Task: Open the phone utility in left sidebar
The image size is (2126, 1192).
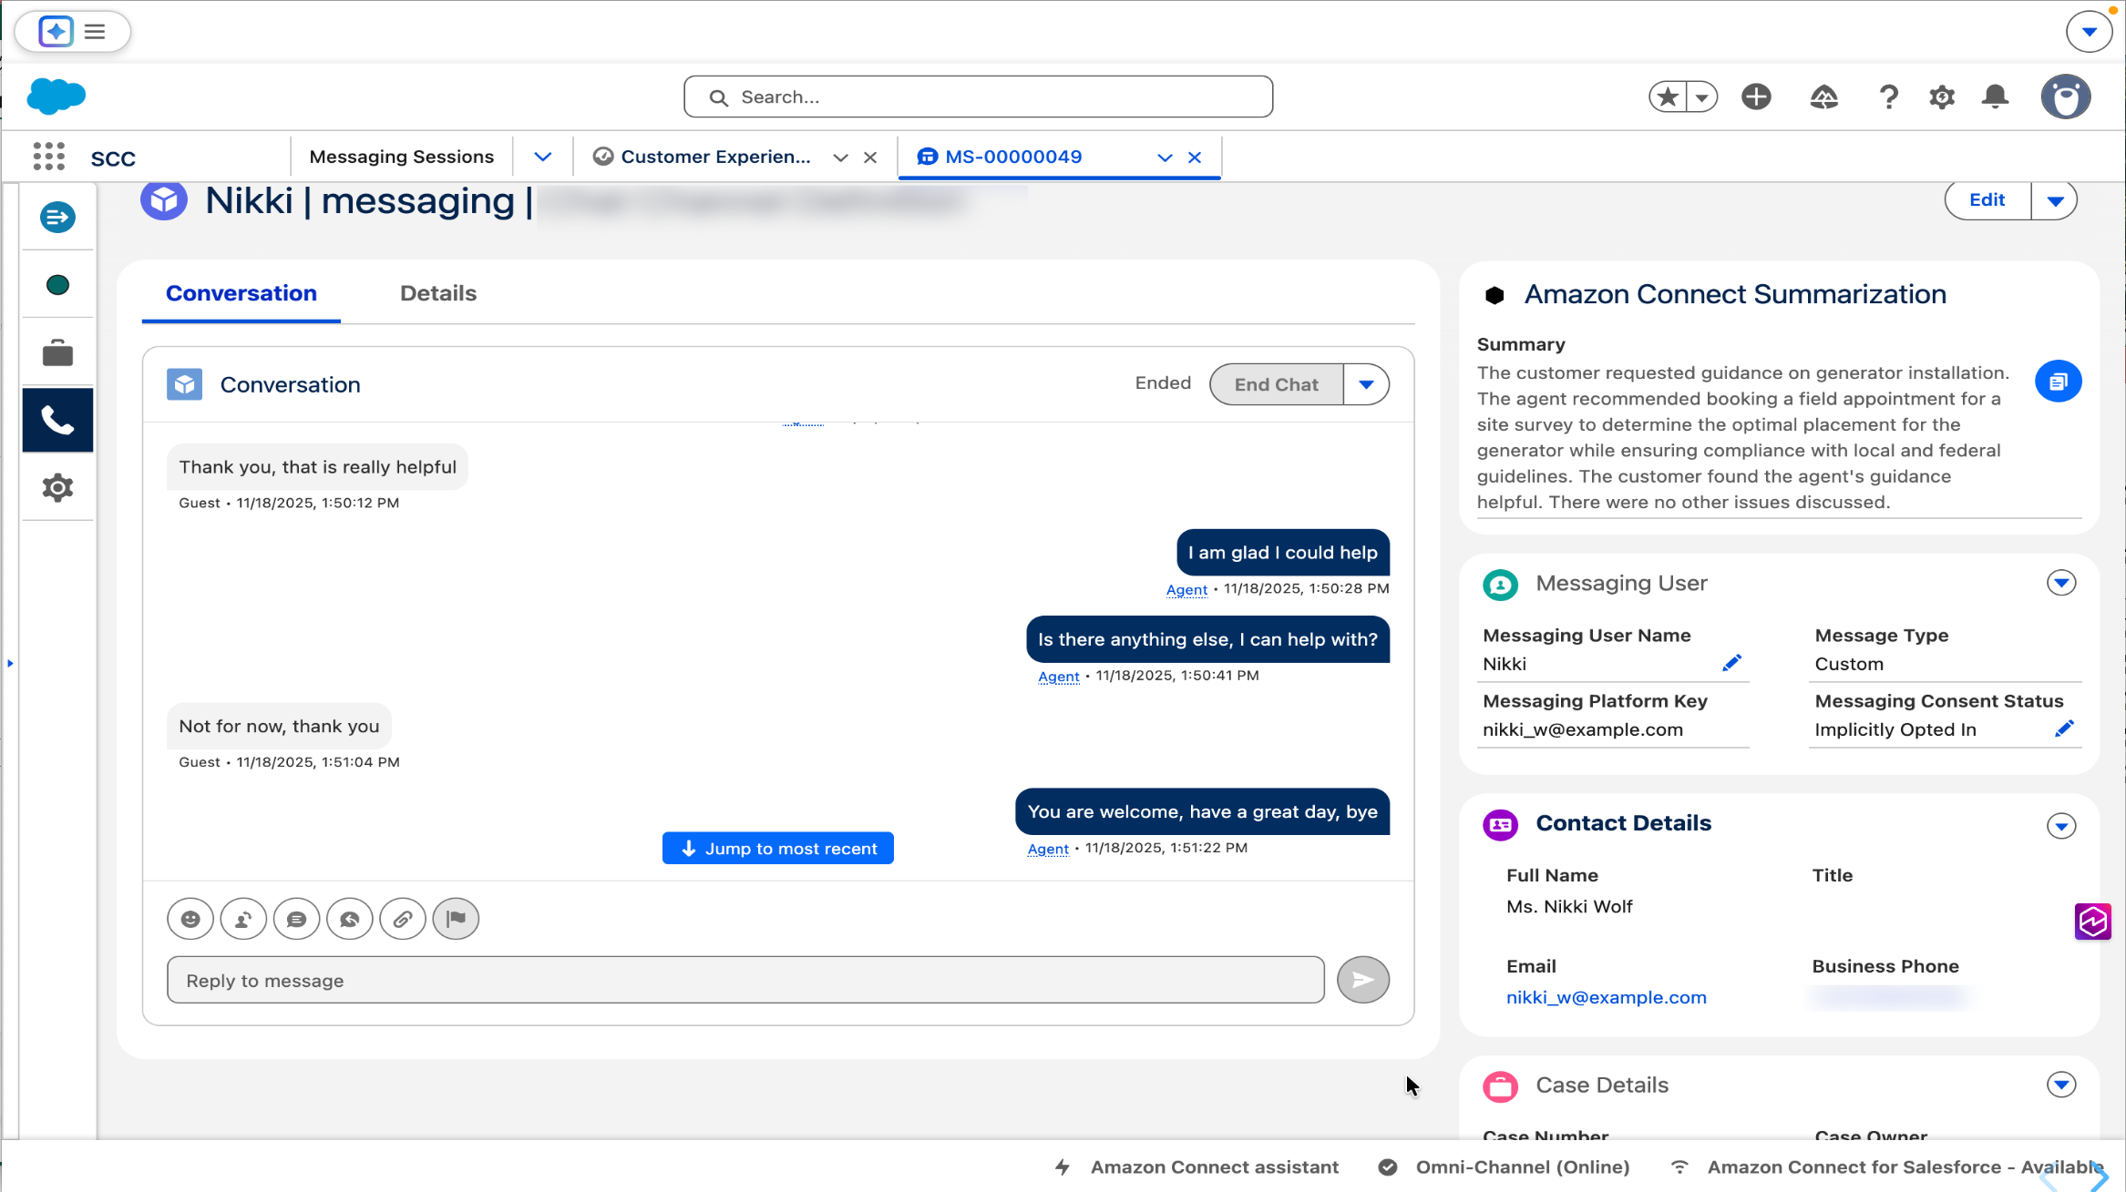Action: [57, 420]
